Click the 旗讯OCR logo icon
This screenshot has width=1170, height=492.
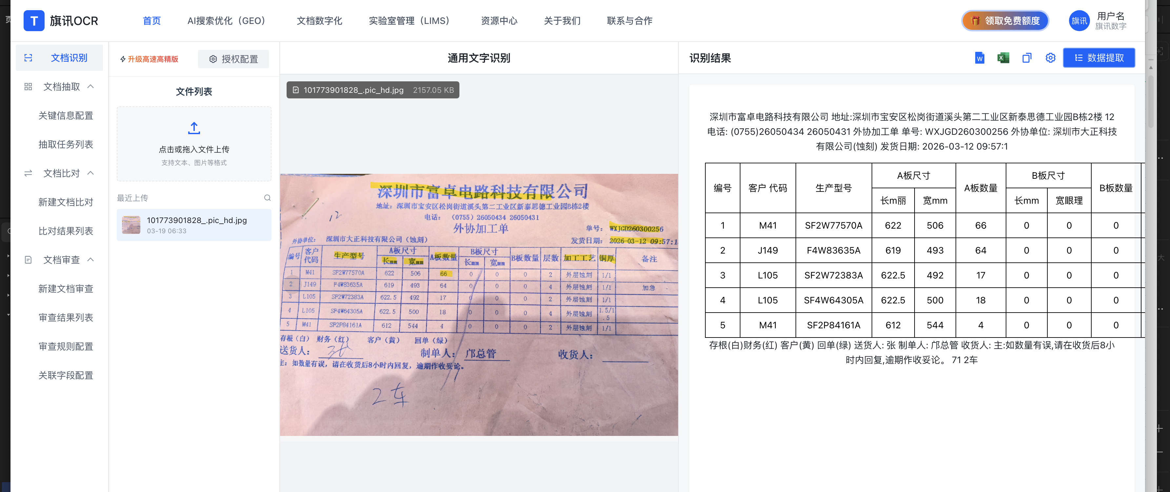34,21
